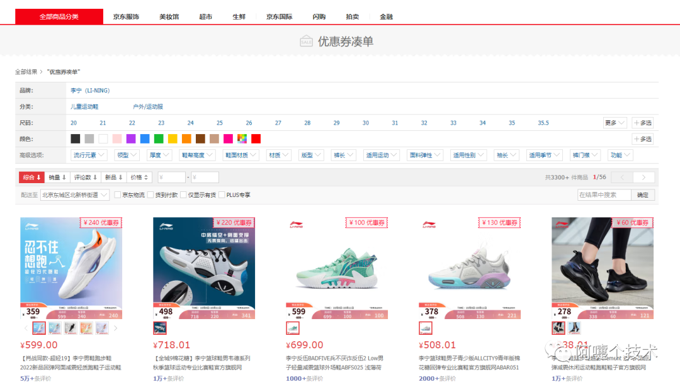Viewport: 680px width, 382px height.
Task: Open the ¥508.01 ALLCITY9 shoe image
Action: [470, 268]
